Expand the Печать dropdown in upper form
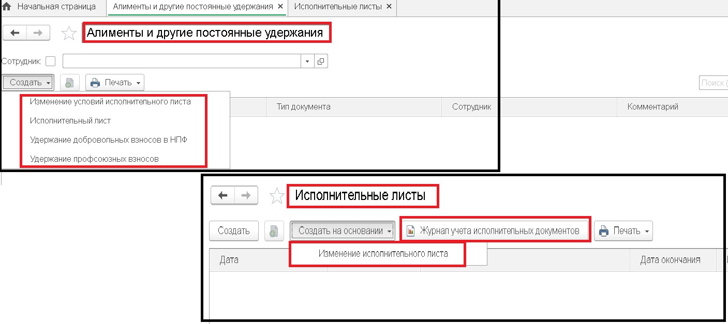 point(115,83)
